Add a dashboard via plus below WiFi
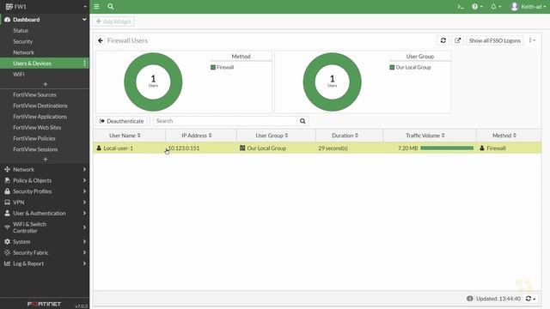The image size is (550, 309). point(45,84)
